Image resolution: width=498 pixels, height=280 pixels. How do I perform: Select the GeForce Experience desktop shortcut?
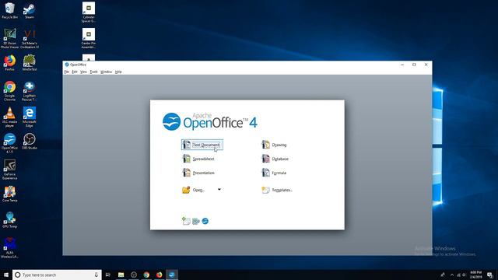[x=10, y=170]
